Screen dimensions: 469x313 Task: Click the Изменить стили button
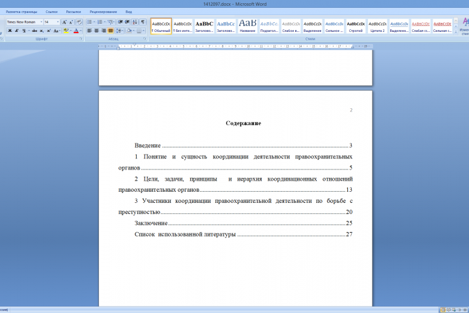464,26
